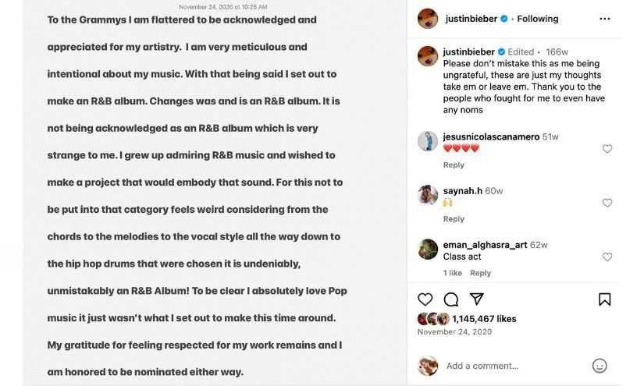644x386 pixels.
Task: Open eman_alghasra_art's profile picture
Action: click(x=428, y=249)
